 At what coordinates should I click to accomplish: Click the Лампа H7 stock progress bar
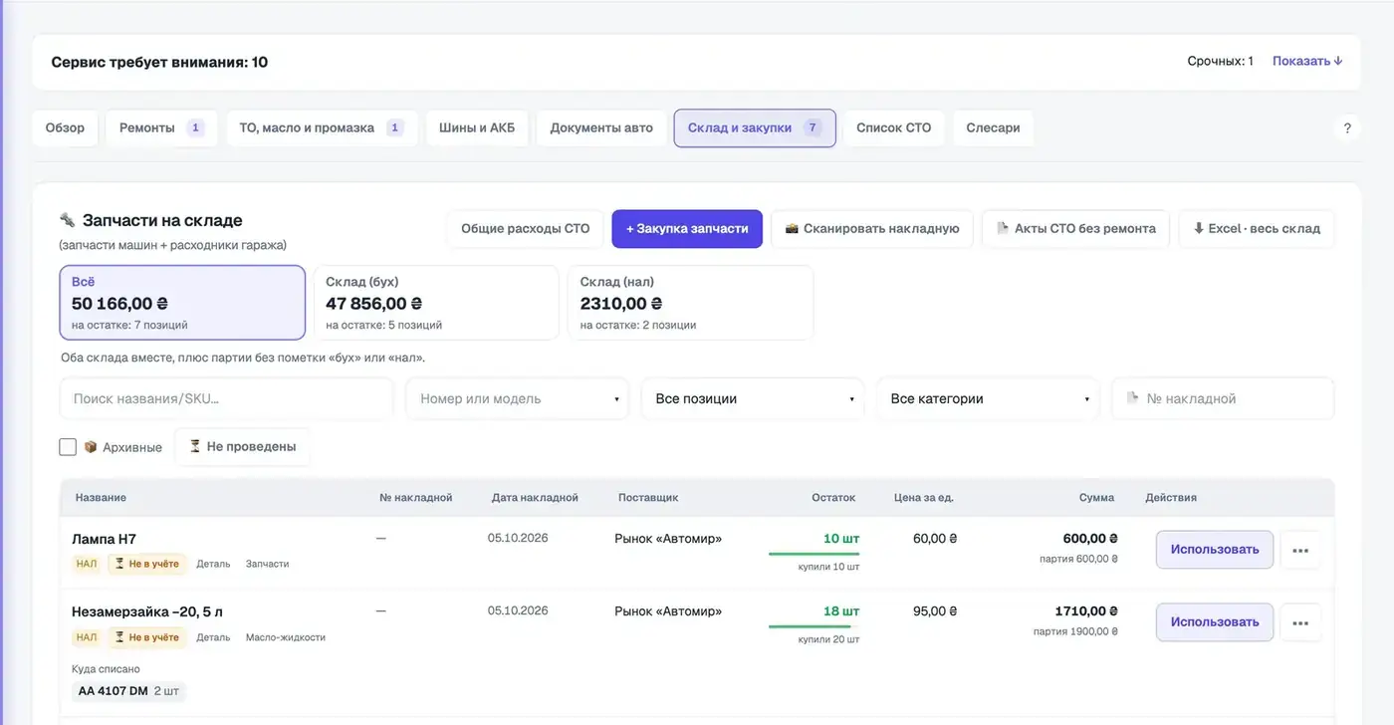pyautogui.click(x=813, y=554)
